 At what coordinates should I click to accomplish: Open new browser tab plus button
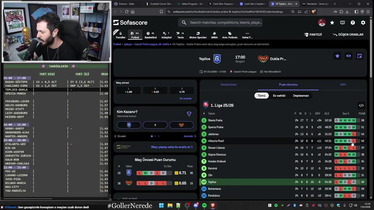tap(335, 4)
